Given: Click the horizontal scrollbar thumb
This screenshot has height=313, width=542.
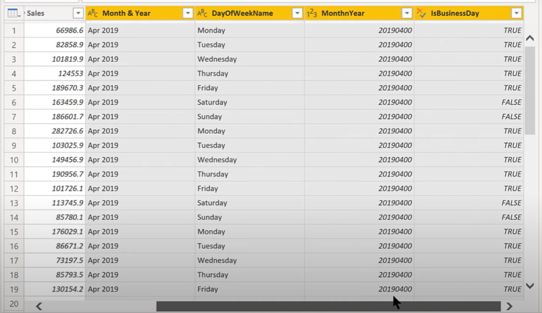Looking at the screenshot, I should coord(329,306).
